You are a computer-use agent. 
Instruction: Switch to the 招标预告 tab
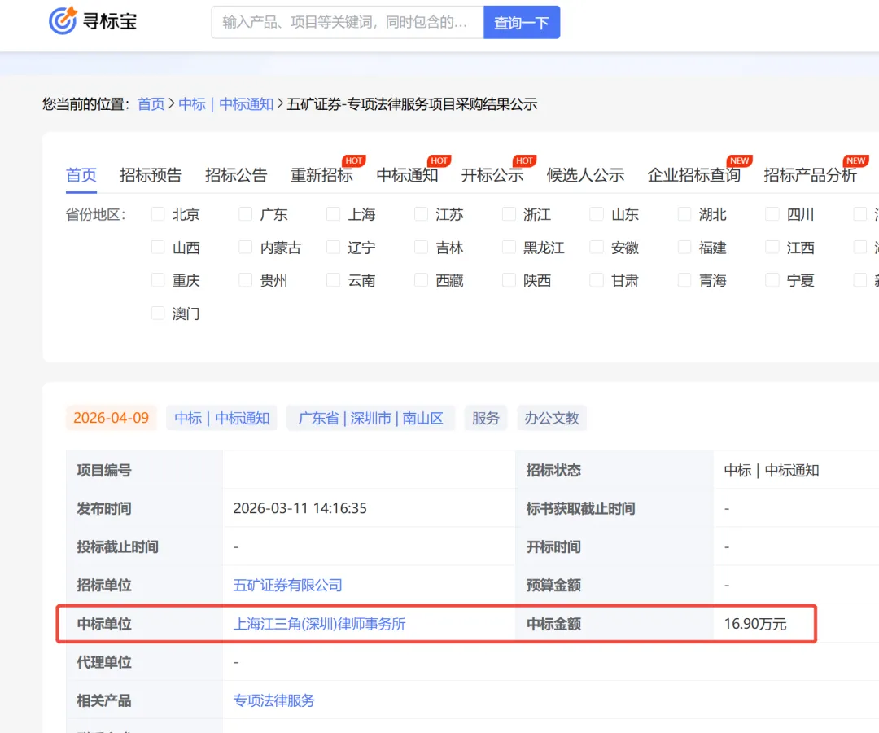pyautogui.click(x=151, y=176)
